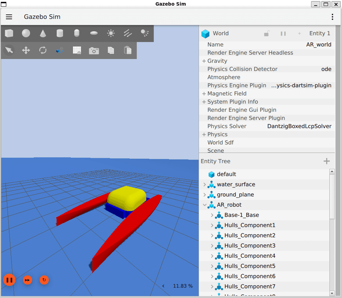Step the simulation forward
Screen dimensions: 342x298
(27, 280)
